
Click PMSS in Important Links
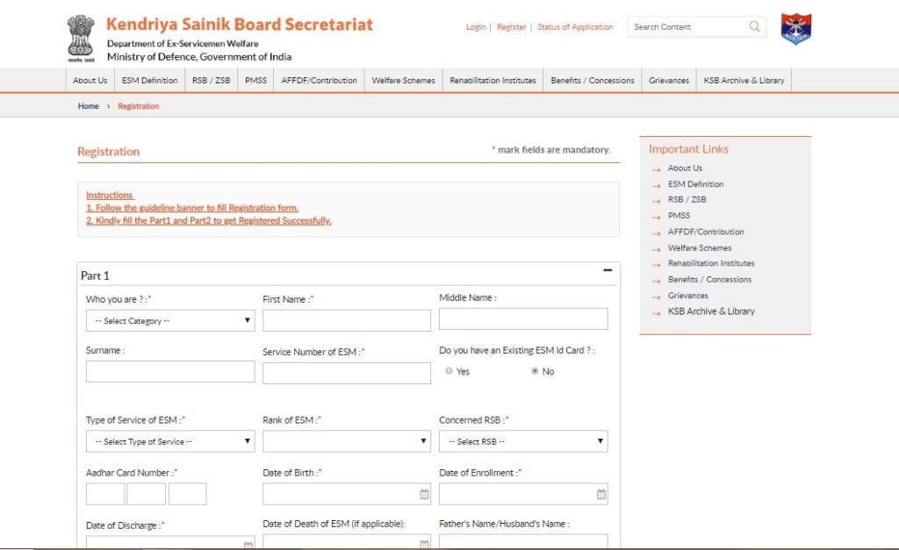click(x=679, y=216)
